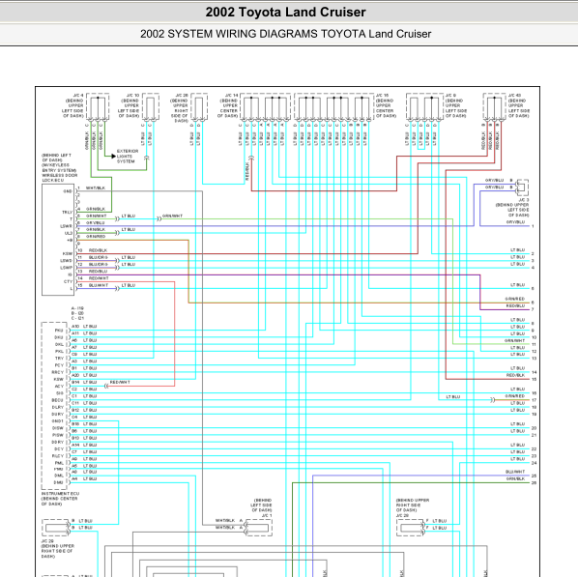The width and height of the screenshot is (578, 577).
Task: Click the "EXTERIOR LIGHTS SYSTEM" reference label
Action: point(128,157)
